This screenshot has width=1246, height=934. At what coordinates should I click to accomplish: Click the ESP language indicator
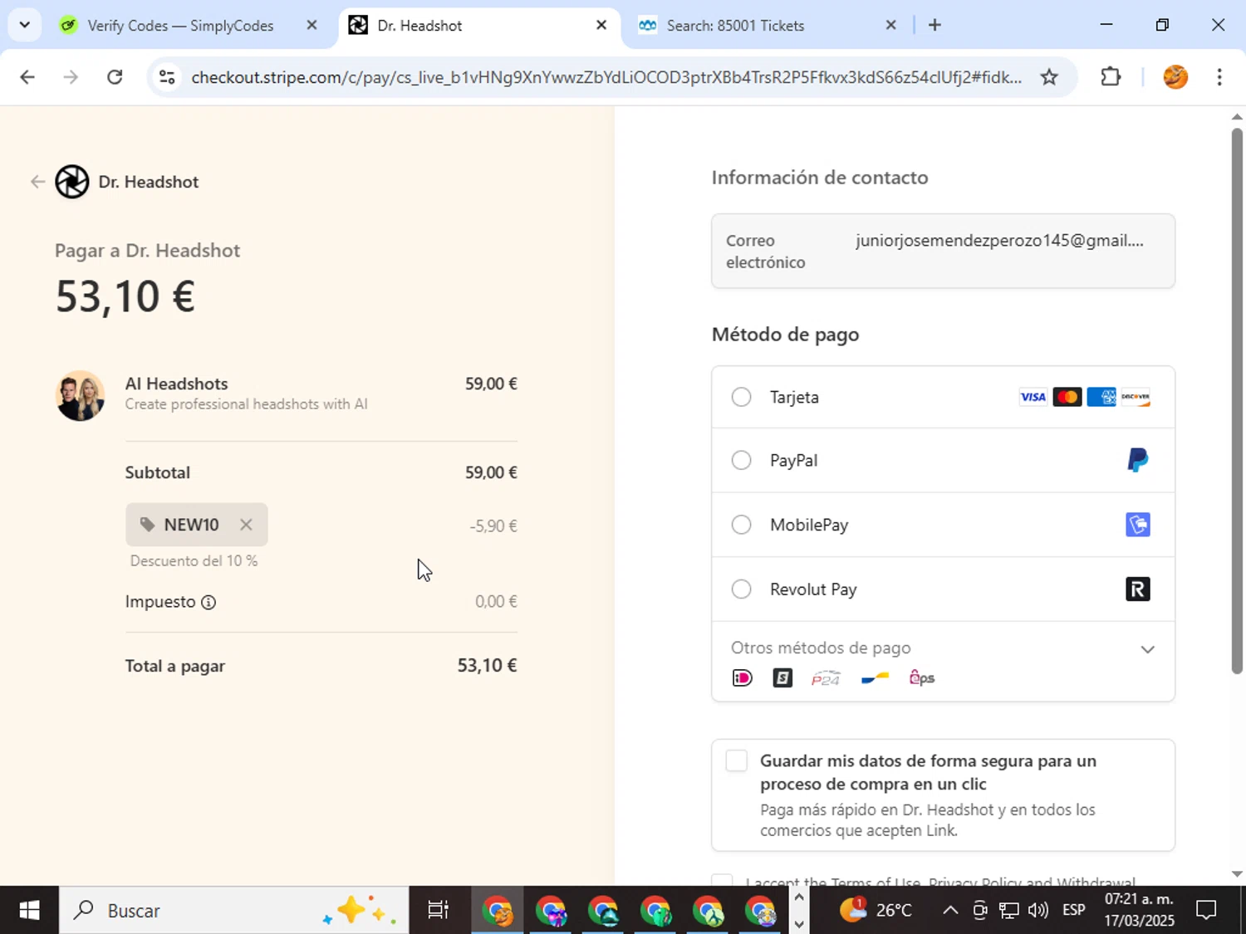click(x=1073, y=911)
